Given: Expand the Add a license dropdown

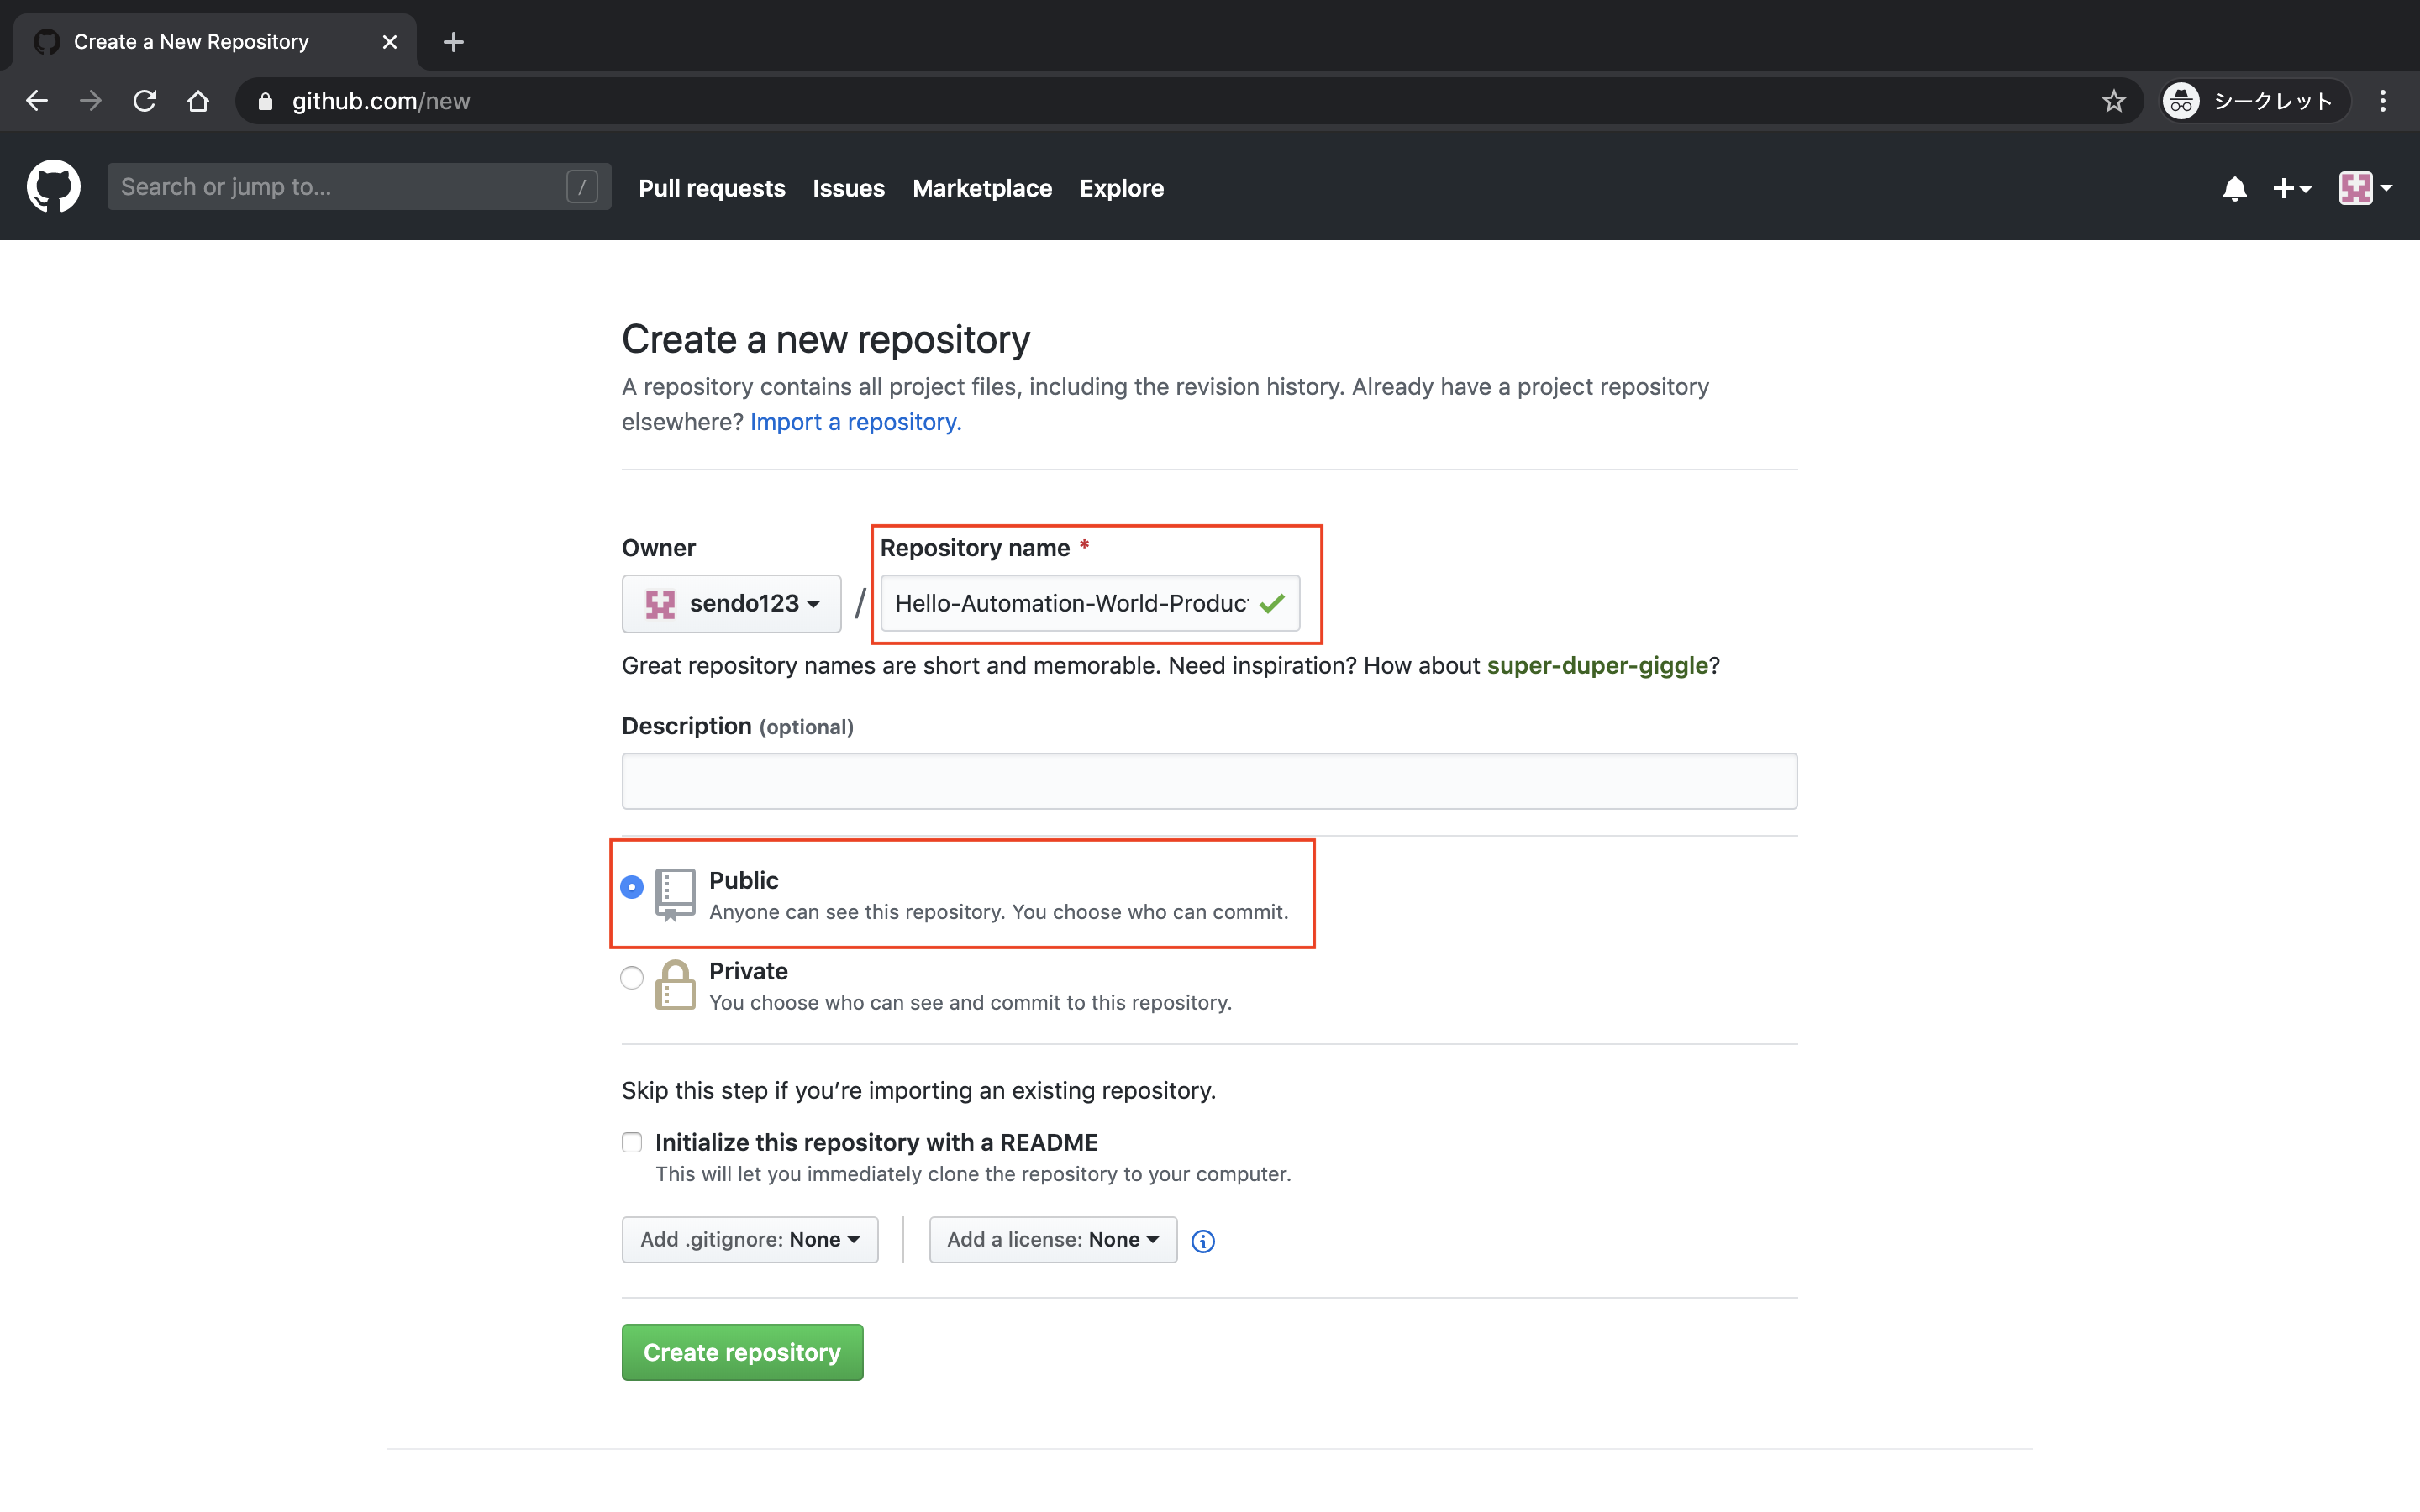Looking at the screenshot, I should coord(1052,1239).
